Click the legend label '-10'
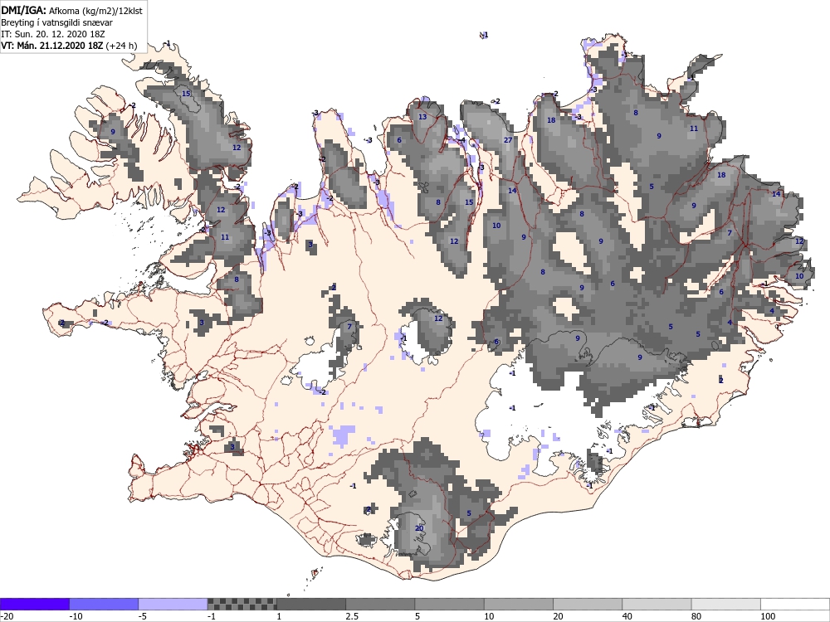This screenshot has width=830, height=622. point(76,616)
